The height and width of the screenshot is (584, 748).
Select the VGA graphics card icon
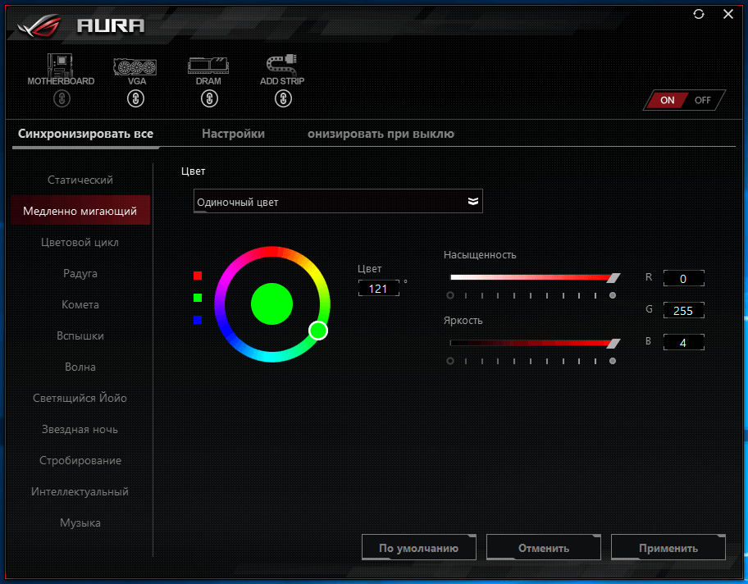pyautogui.click(x=135, y=65)
